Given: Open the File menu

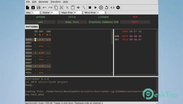Looking at the screenshot, I should (x=28, y=2).
